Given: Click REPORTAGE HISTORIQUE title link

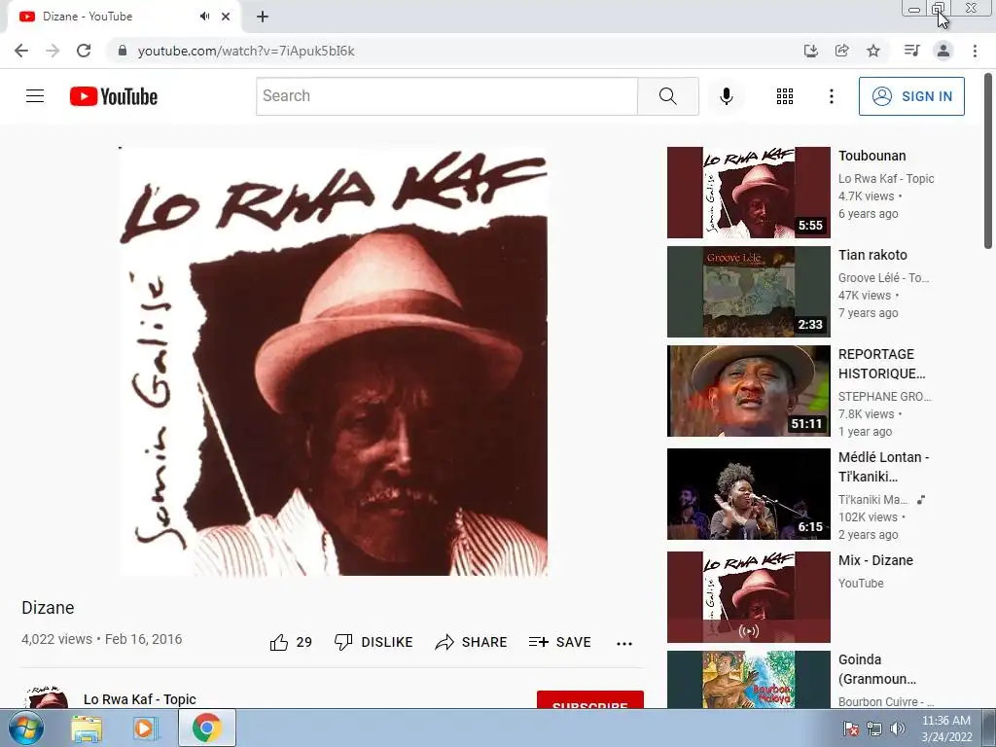Looking at the screenshot, I should [x=881, y=364].
